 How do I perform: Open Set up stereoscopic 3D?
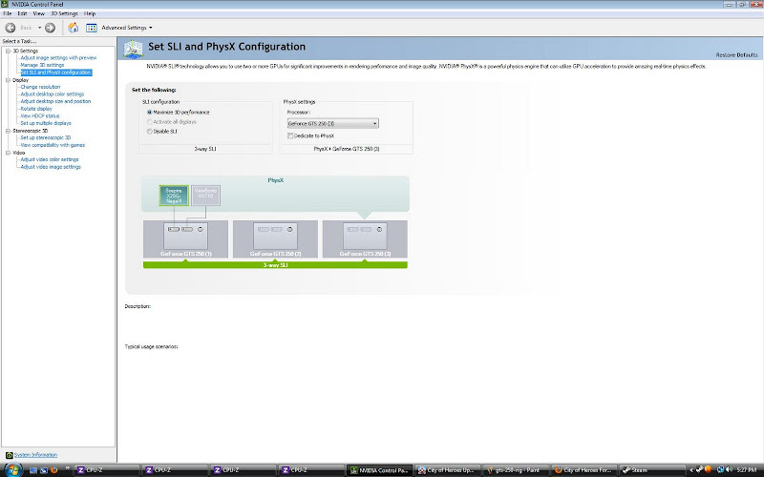[46, 137]
